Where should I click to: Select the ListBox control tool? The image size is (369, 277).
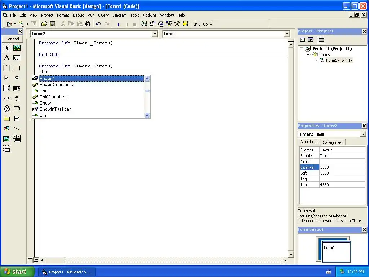pos(17,88)
